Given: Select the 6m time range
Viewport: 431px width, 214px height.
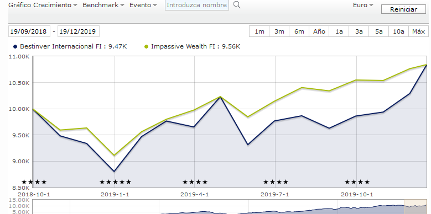Looking at the screenshot, I should pos(299,31).
